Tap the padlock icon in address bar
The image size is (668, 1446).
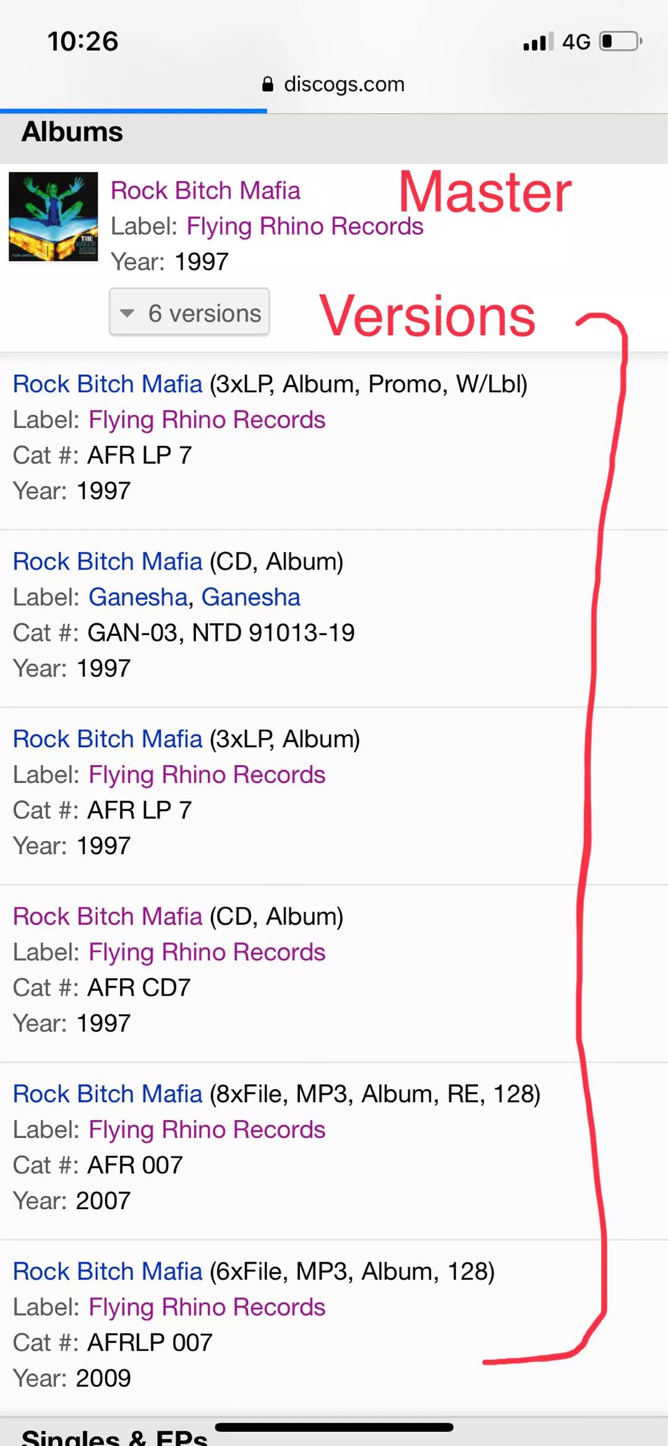[x=267, y=84]
